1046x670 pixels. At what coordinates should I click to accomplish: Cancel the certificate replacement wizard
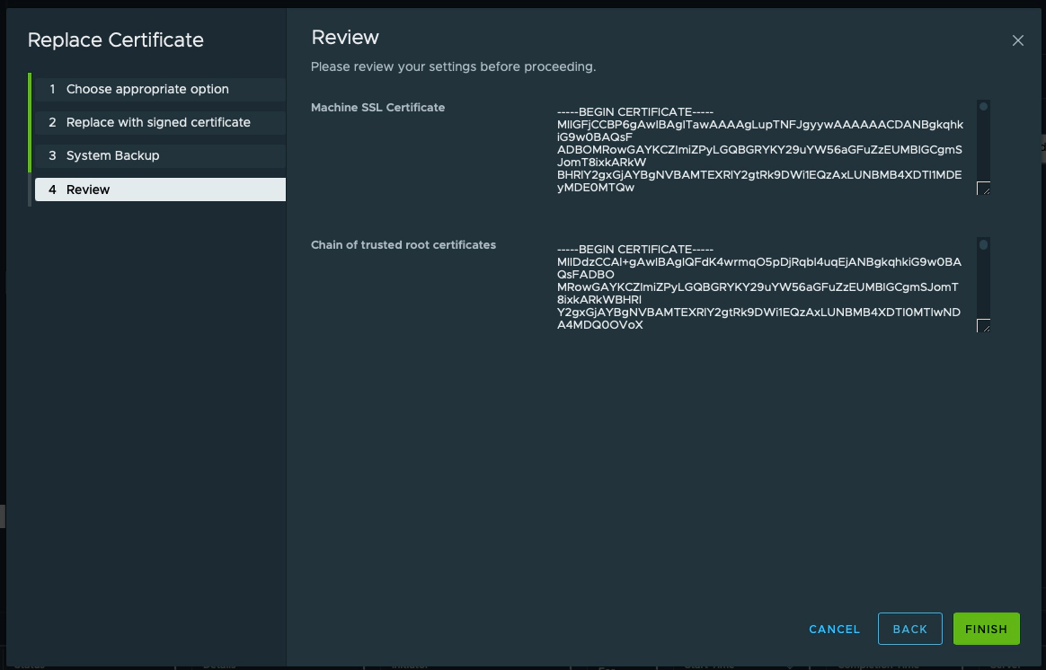point(834,629)
